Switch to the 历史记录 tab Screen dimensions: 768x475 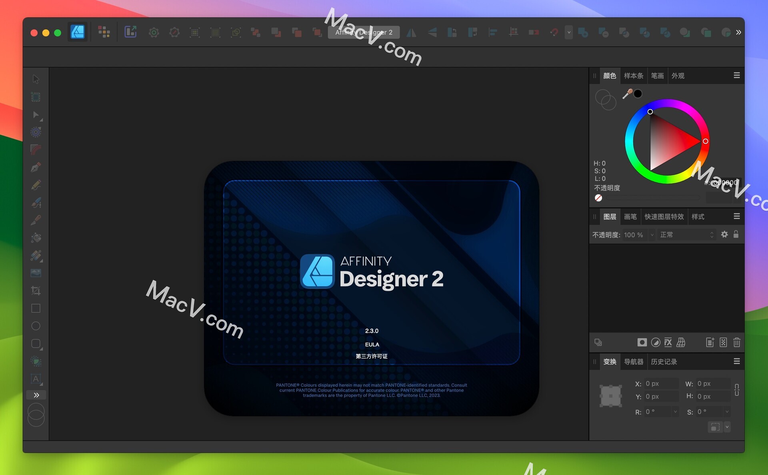pyautogui.click(x=664, y=362)
